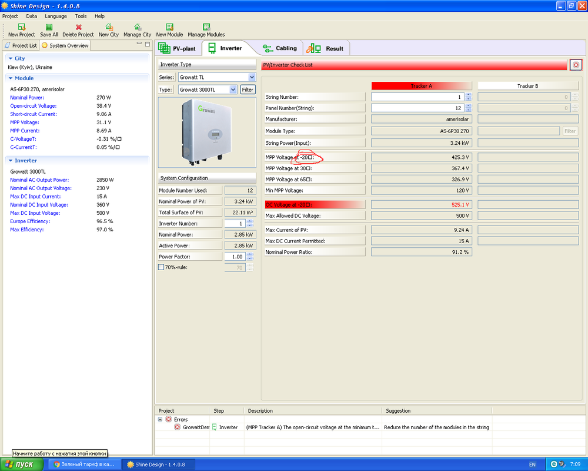Click the Inverter Number spinner control
This screenshot has height=471, width=588.
(x=250, y=224)
